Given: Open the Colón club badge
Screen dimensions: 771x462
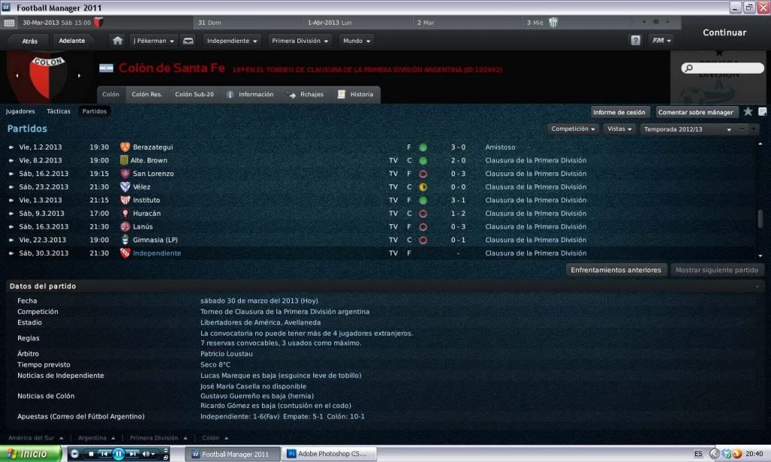Looking at the screenshot, I should pyautogui.click(x=47, y=78).
